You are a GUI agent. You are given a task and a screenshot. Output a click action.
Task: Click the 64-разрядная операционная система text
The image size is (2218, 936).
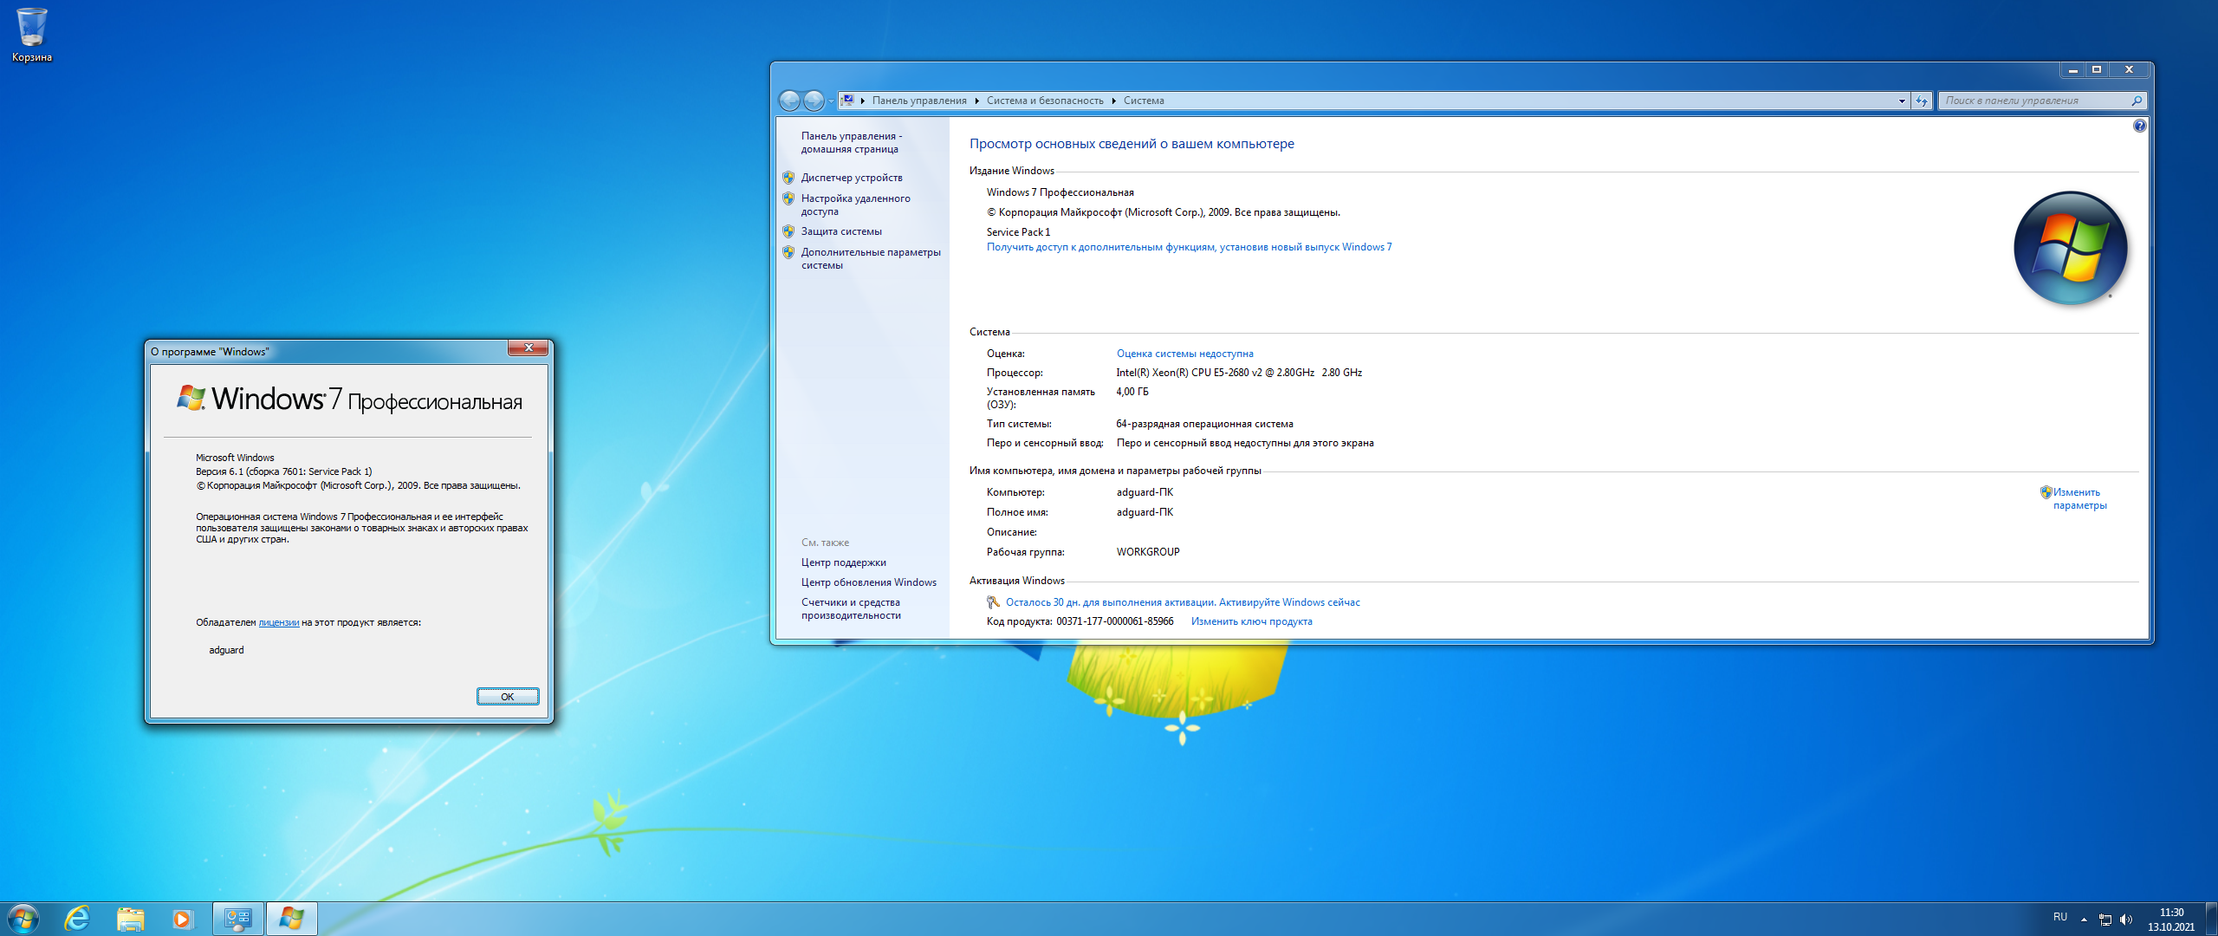point(1204,424)
